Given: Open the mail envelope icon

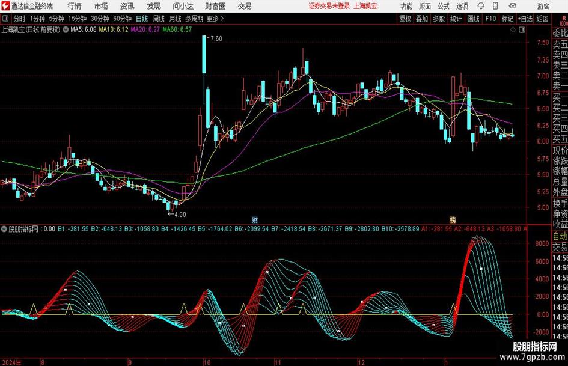Looking at the screenshot, I should tap(512, 6).
